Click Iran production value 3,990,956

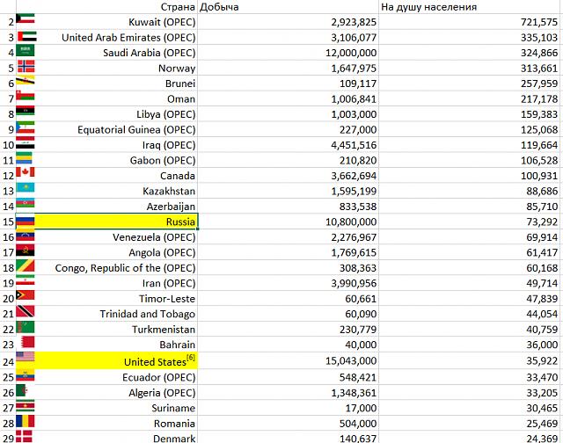tap(288, 283)
